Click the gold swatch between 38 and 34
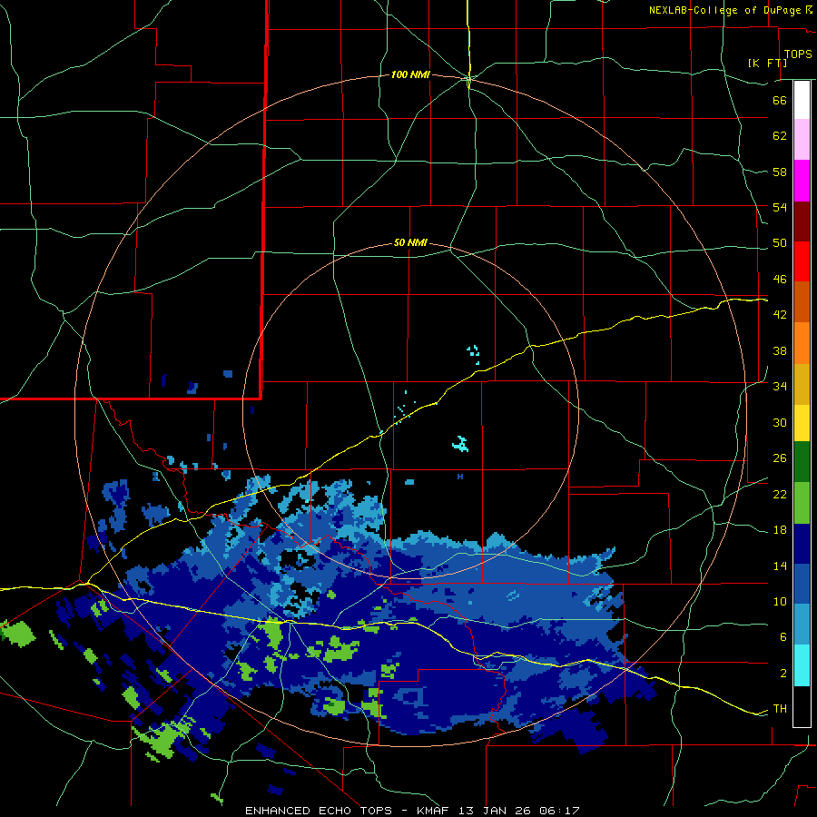Viewport: 817px width, 817px height. [802, 384]
